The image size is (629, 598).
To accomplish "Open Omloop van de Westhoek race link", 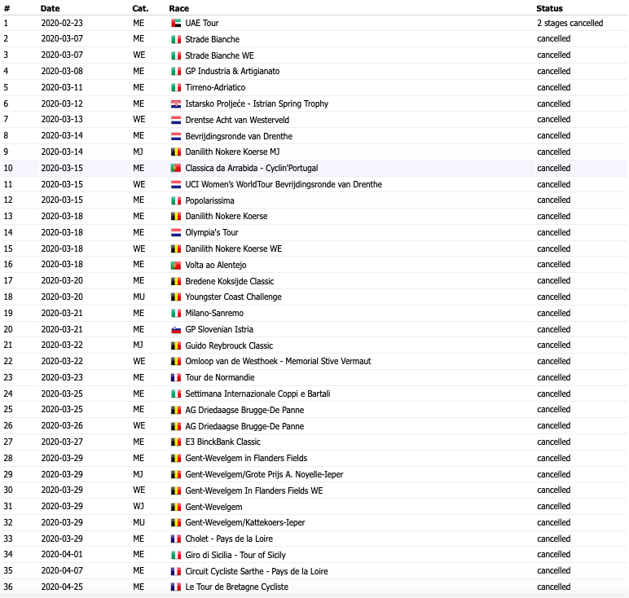I will [x=278, y=362].
